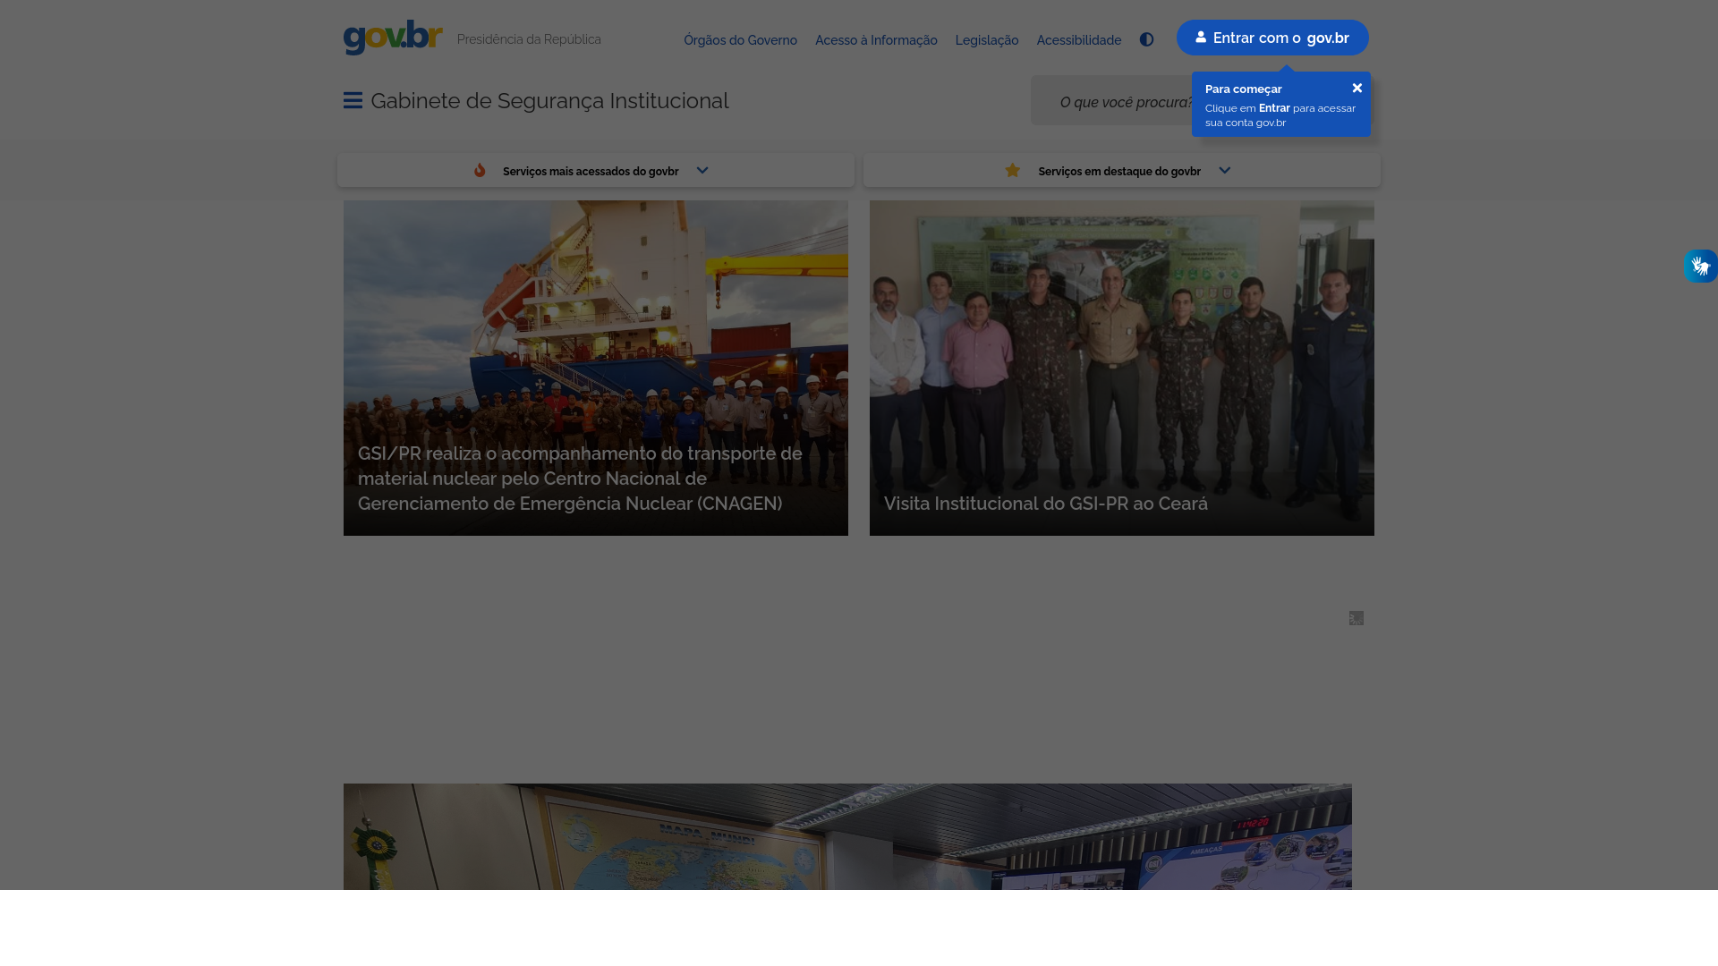This screenshot has height=966, width=1718.
Task: Click the user icon in Entrar button
Action: [x=1201, y=38]
